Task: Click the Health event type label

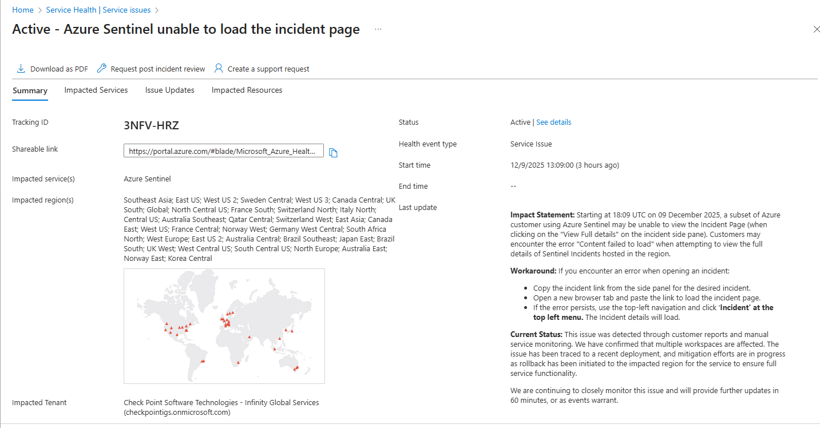Action: (x=427, y=144)
